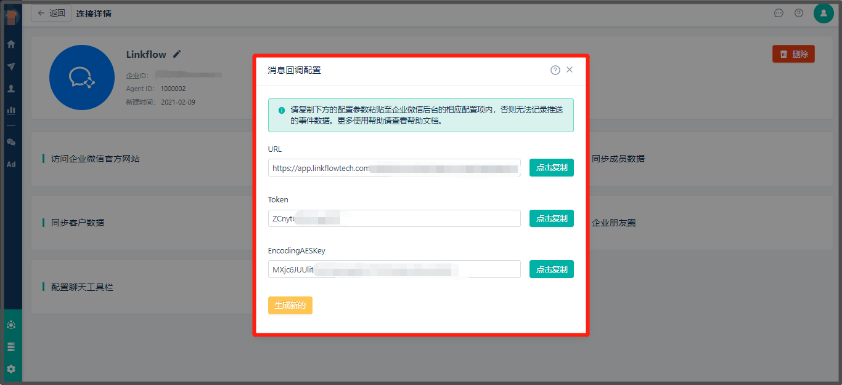Open the user avatar menu in top bar
Screen dimensions: 842x385
[824, 13]
